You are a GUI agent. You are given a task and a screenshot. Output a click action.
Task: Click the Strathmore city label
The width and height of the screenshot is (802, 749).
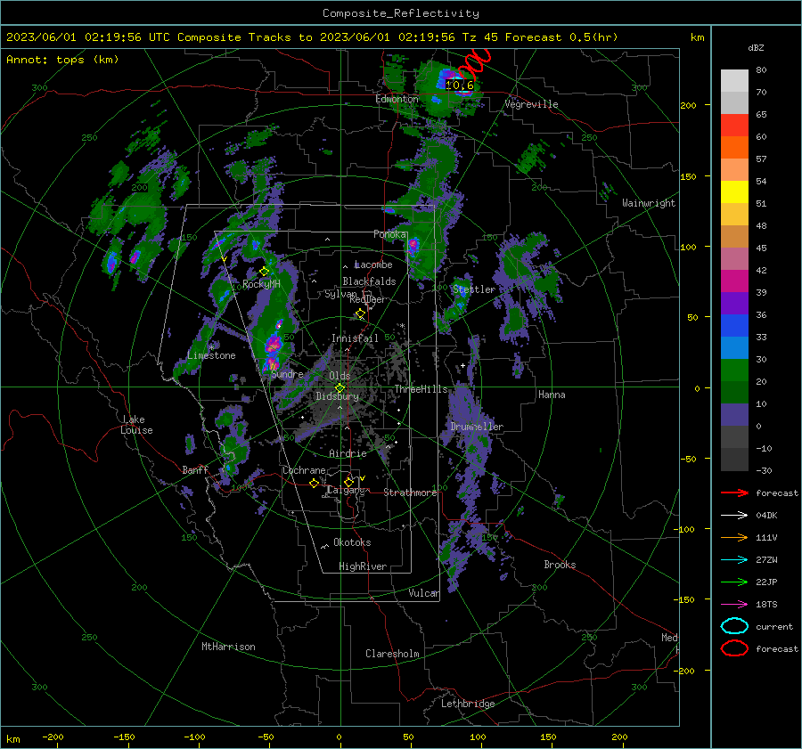410,493
